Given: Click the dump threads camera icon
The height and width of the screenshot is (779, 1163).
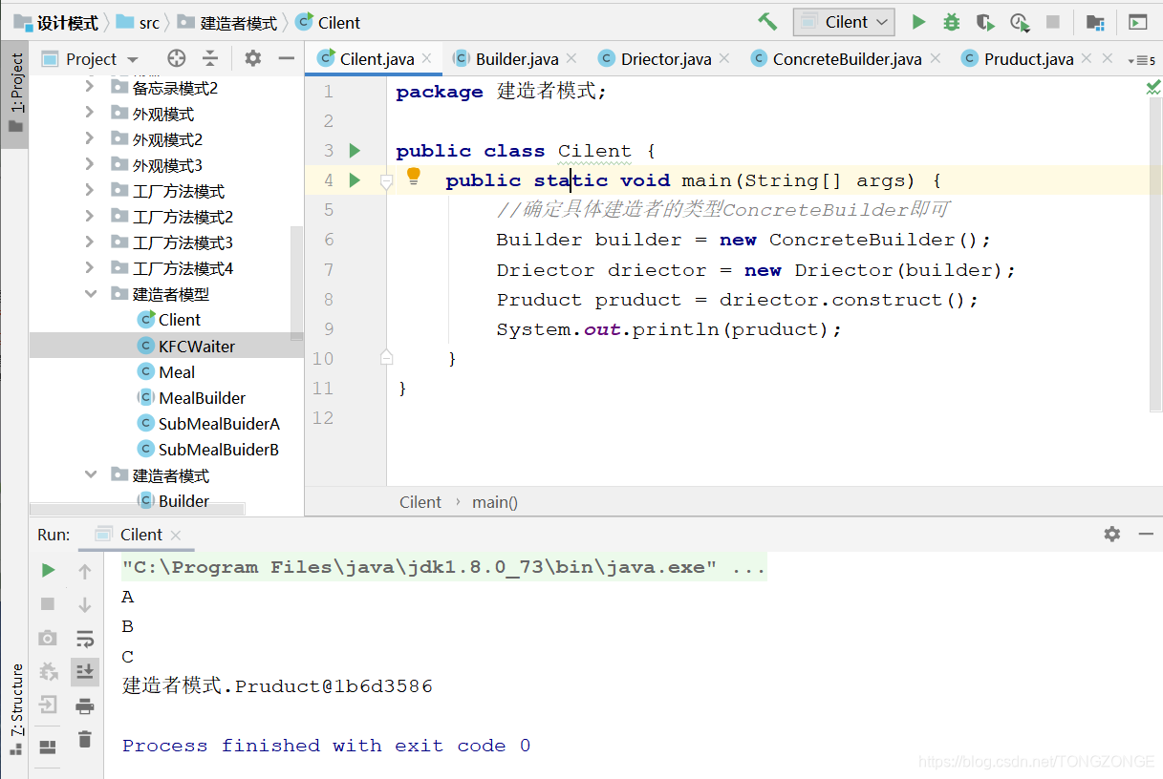Looking at the screenshot, I should pos(48,638).
